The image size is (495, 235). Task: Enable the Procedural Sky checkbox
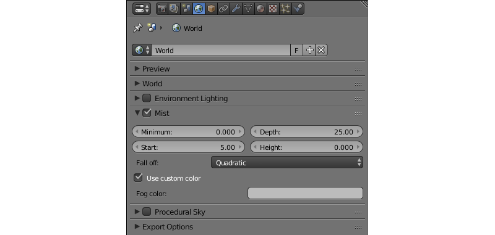147,212
